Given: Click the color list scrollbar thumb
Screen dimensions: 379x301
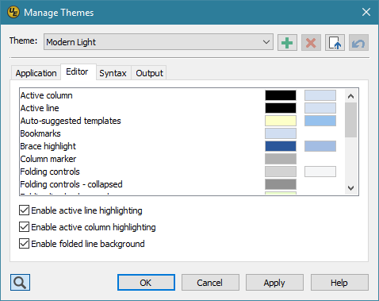Looking at the screenshot, I should (x=350, y=120).
